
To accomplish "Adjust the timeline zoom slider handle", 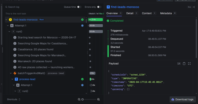I will tap(82, 99).
